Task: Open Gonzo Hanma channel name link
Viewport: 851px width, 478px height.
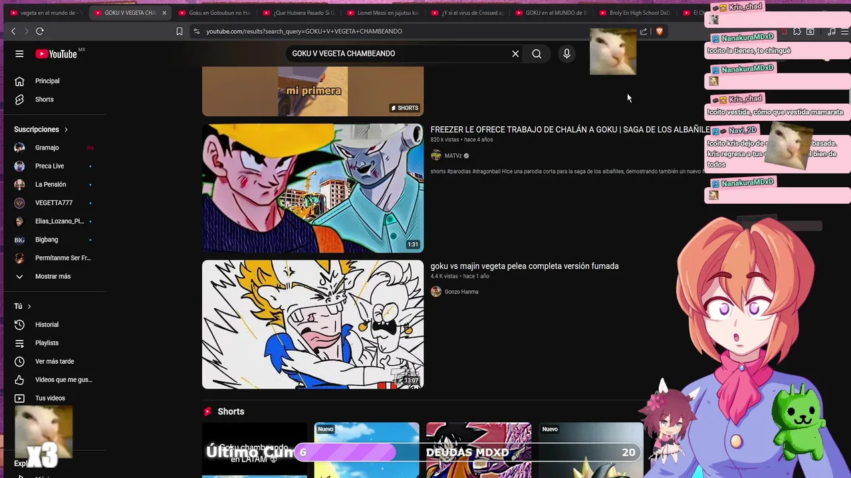Action: [x=461, y=292]
